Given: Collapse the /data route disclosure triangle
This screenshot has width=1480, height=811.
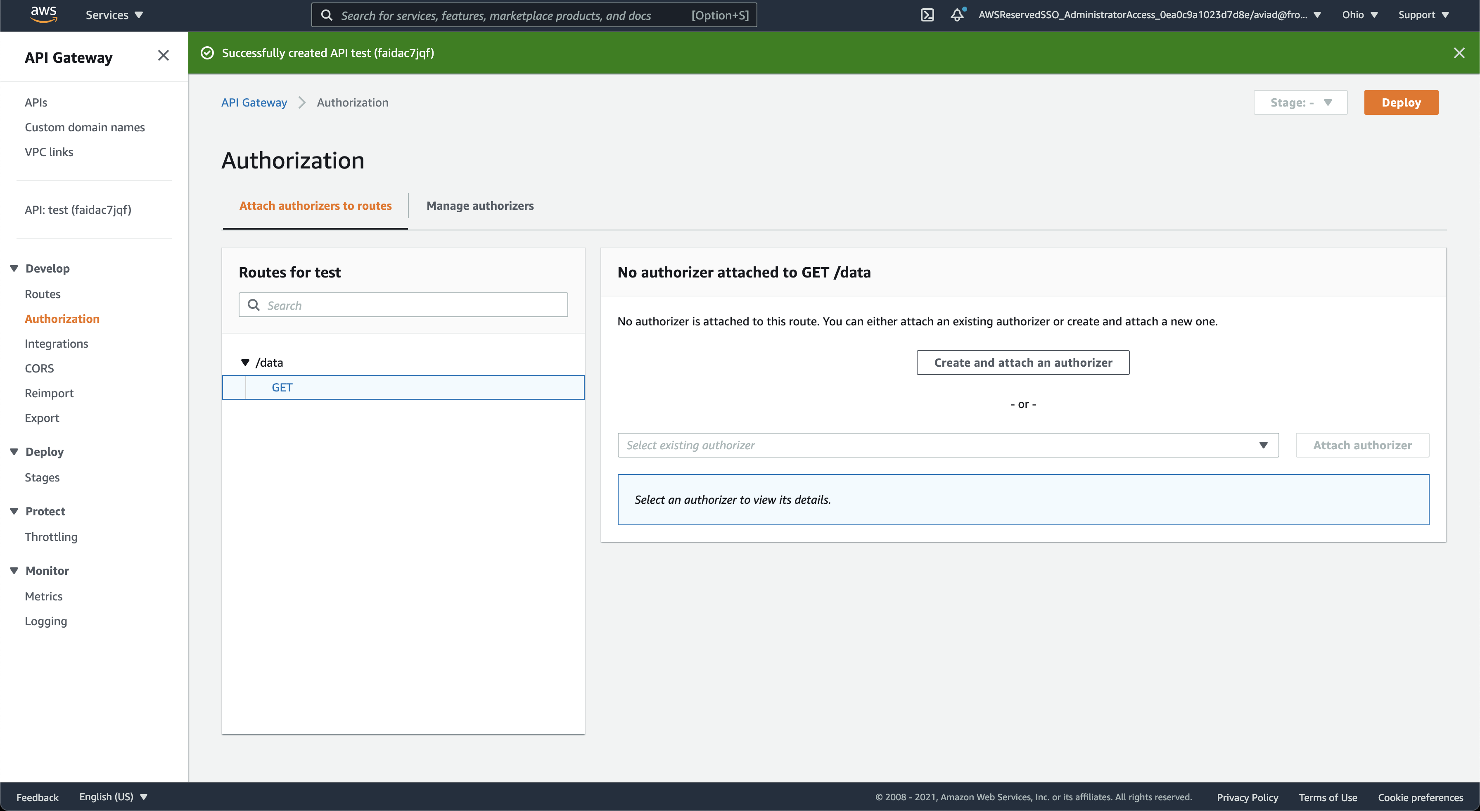Looking at the screenshot, I should [x=245, y=363].
